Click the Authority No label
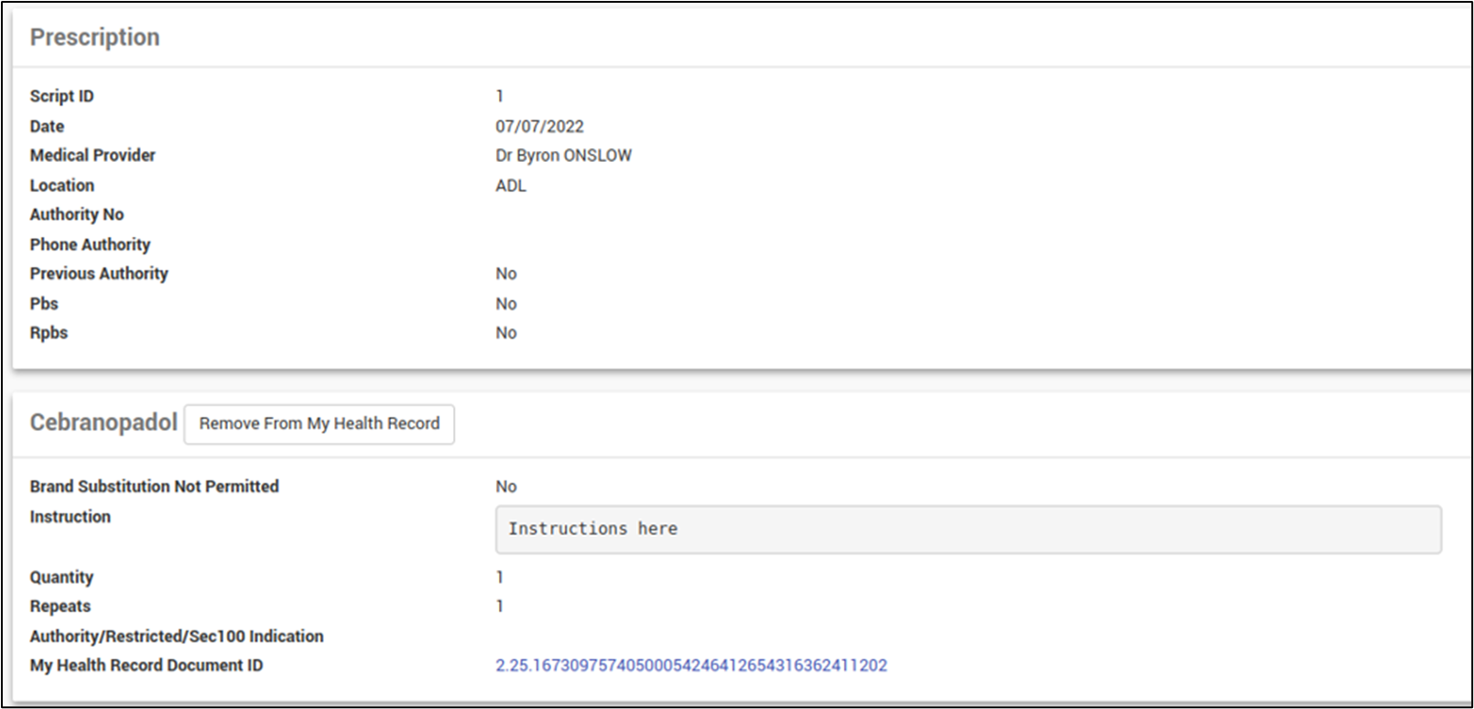Image resolution: width=1474 pixels, height=709 pixels. [76, 215]
